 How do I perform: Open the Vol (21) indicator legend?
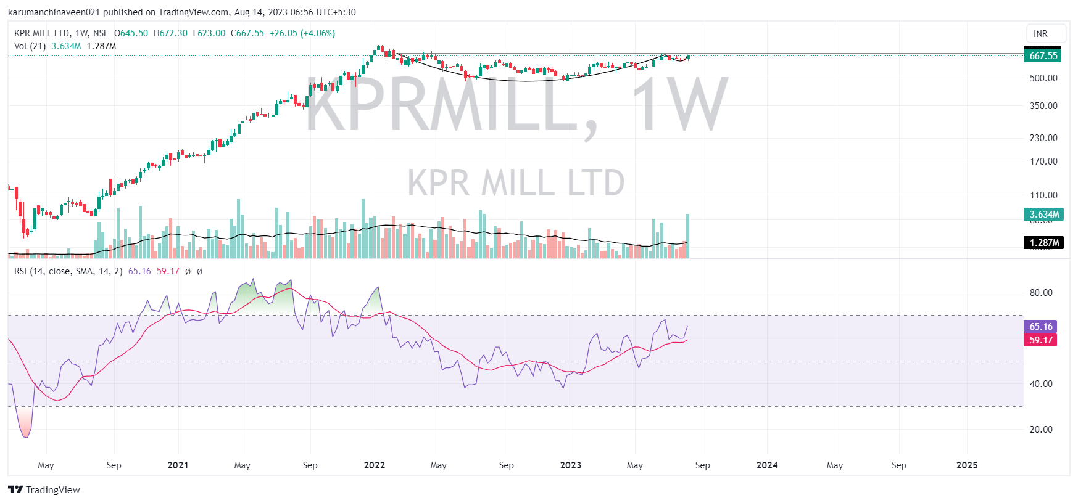pyautogui.click(x=30, y=46)
